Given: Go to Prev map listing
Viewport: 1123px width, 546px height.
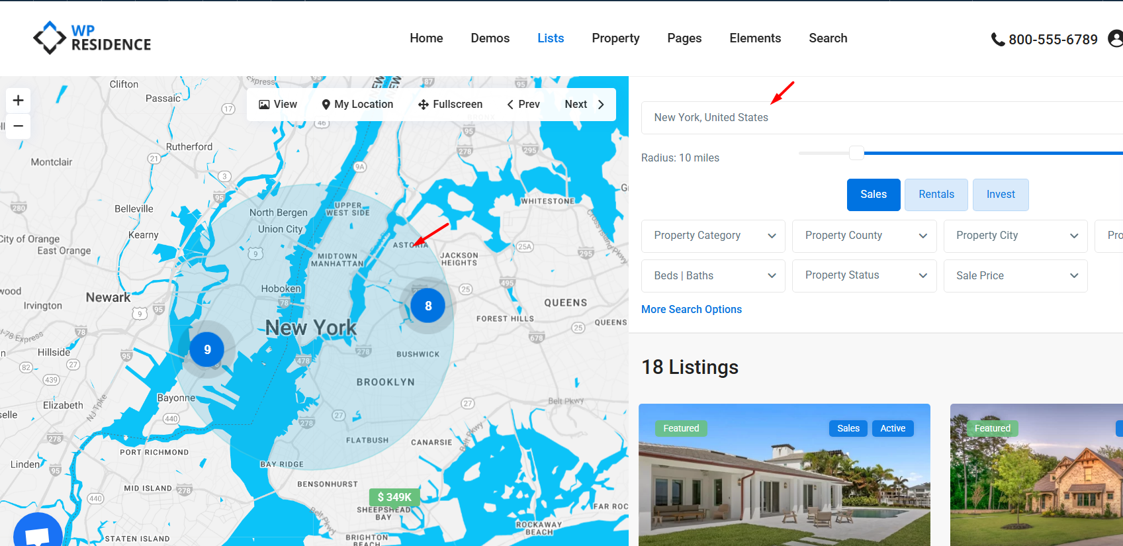Looking at the screenshot, I should 523,105.
